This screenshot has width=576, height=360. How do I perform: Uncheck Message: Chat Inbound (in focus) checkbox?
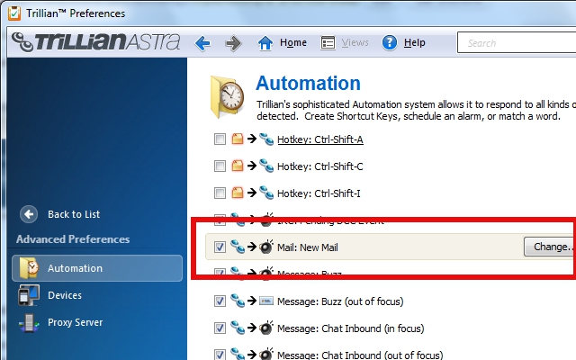220,328
